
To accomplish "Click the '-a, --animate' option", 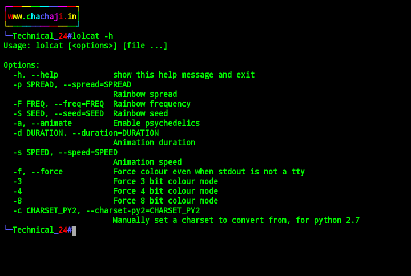I will 42,123.
